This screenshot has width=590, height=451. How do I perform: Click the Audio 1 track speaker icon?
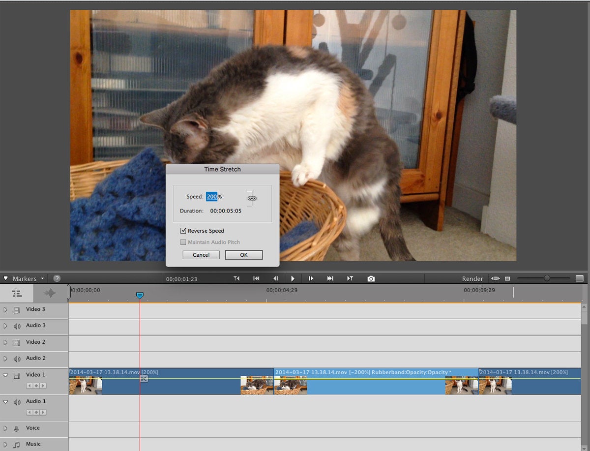pyautogui.click(x=17, y=402)
